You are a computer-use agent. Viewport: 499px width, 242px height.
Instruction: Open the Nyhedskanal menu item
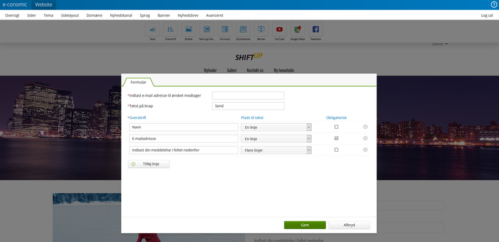click(x=121, y=16)
